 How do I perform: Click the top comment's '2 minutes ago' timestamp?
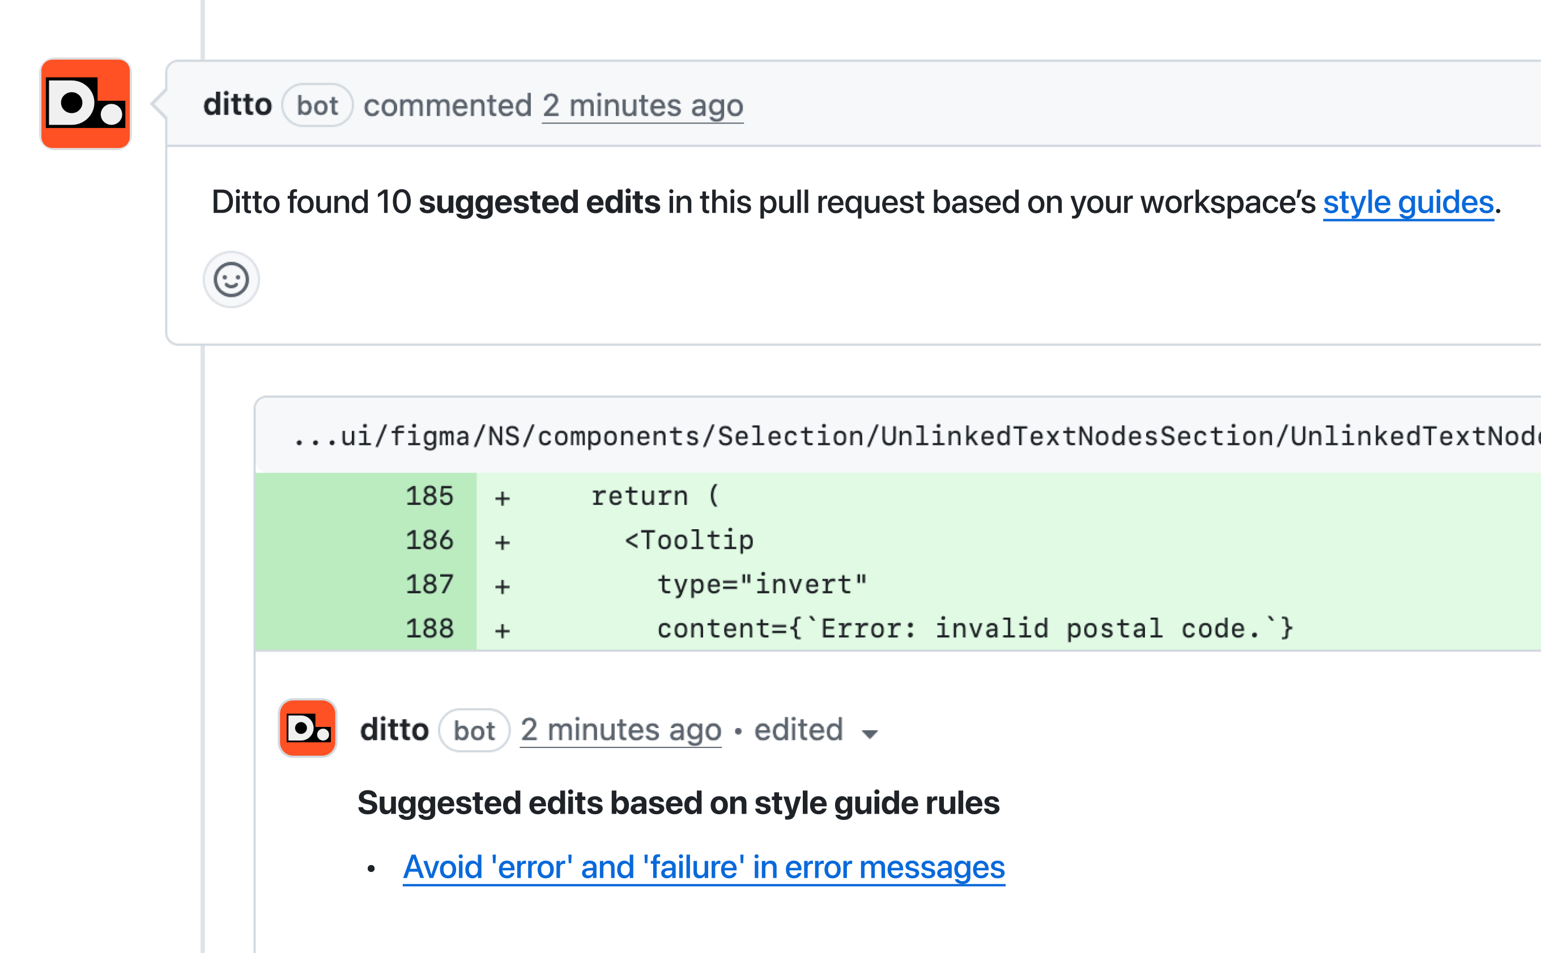(x=642, y=105)
